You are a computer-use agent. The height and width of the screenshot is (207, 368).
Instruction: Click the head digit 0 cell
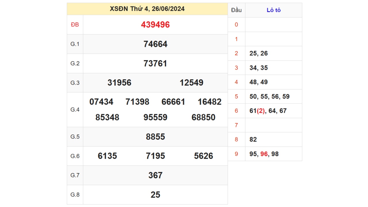(236, 24)
